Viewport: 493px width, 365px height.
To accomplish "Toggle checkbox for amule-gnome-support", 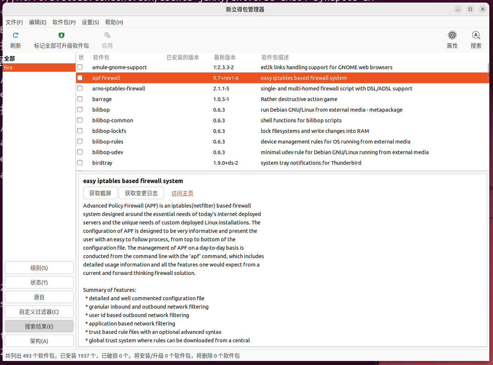I will pos(80,67).
